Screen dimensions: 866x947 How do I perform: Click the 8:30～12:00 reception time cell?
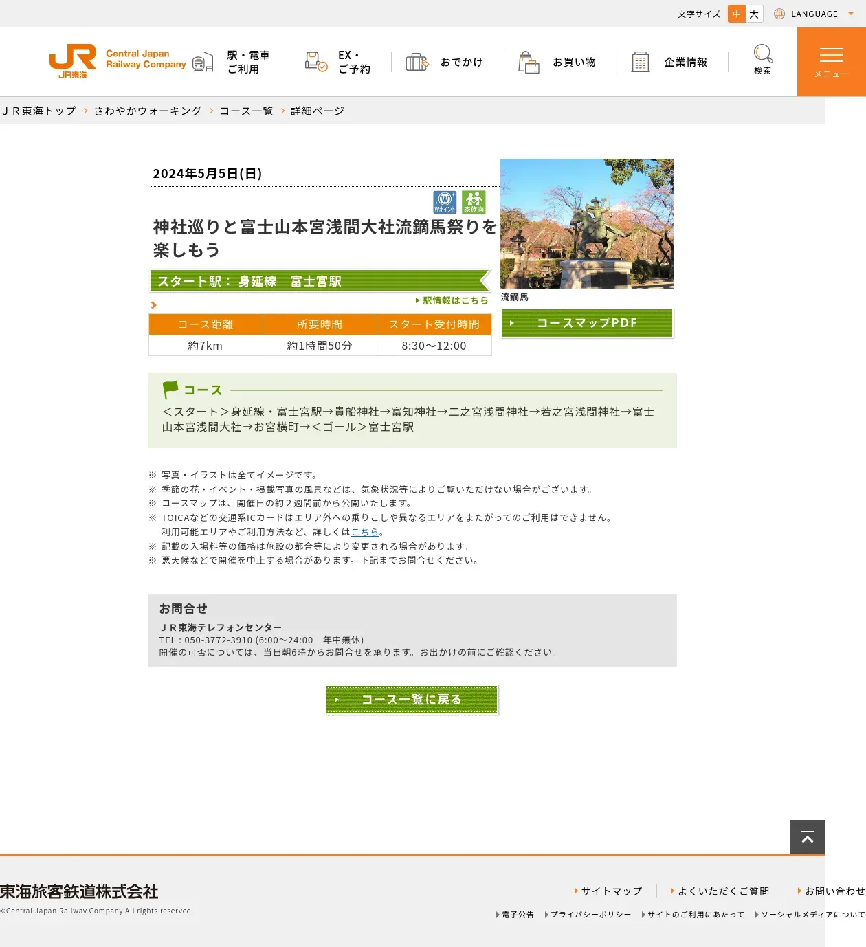(x=434, y=346)
